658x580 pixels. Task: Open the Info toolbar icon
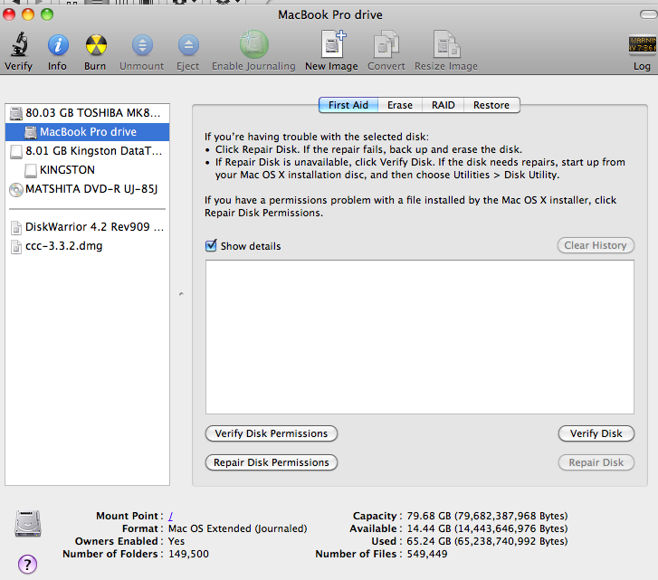click(58, 44)
